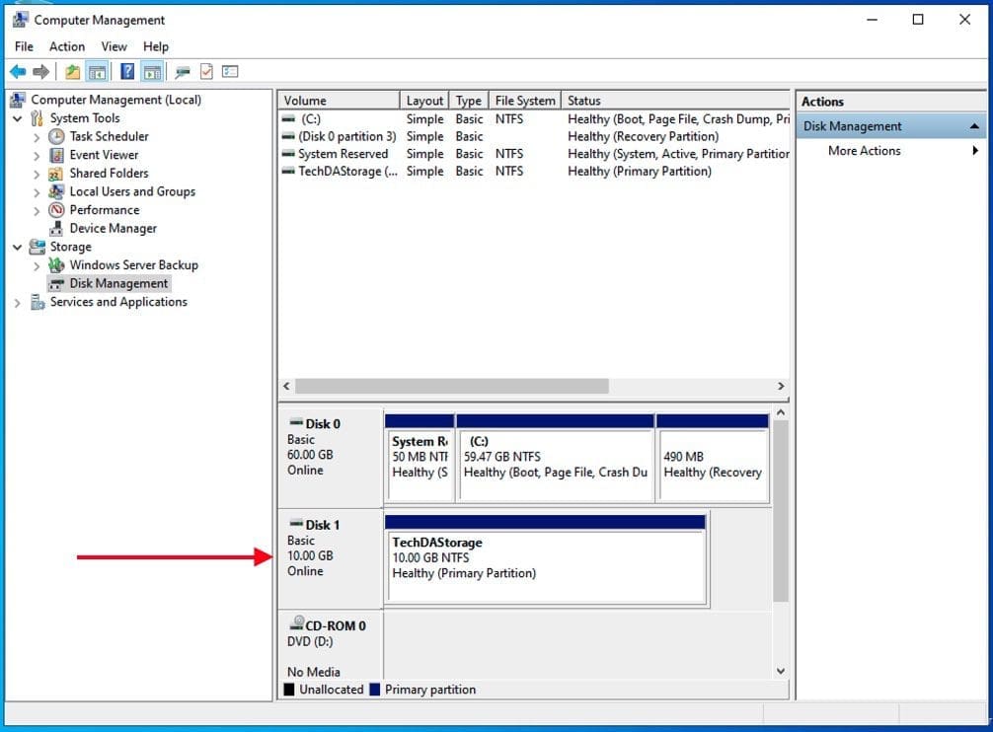Open Device Manager from the tree
Viewport: 993px width, 732px height.
(x=112, y=228)
